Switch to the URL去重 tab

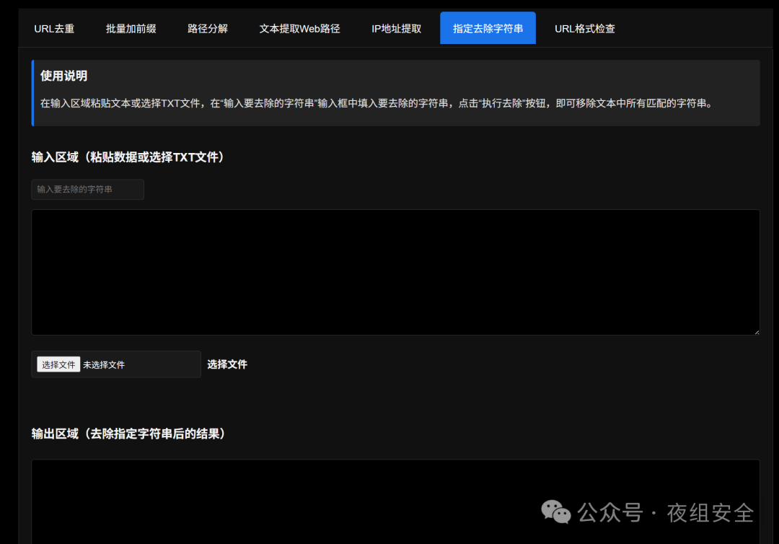(x=55, y=28)
